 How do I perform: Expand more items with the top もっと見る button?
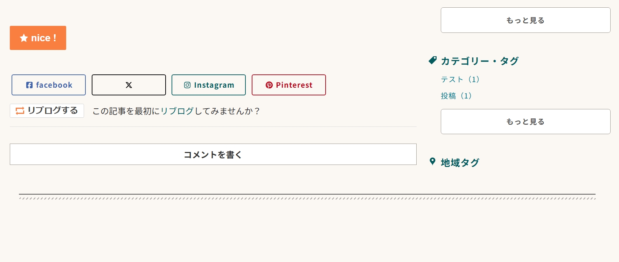[525, 20]
